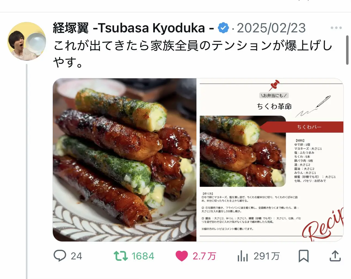Click the vertical scrollbar on right edge

click(x=347, y=50)
